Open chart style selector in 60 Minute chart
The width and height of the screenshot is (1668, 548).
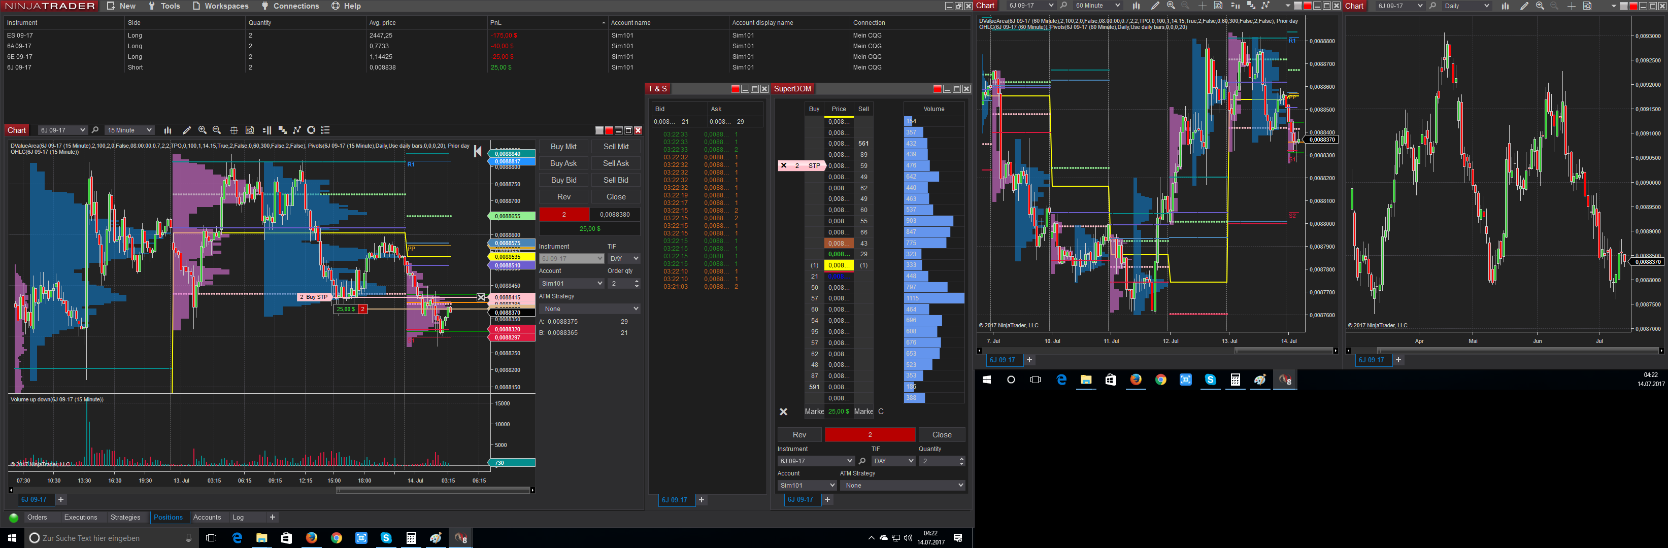(1136, 6)
